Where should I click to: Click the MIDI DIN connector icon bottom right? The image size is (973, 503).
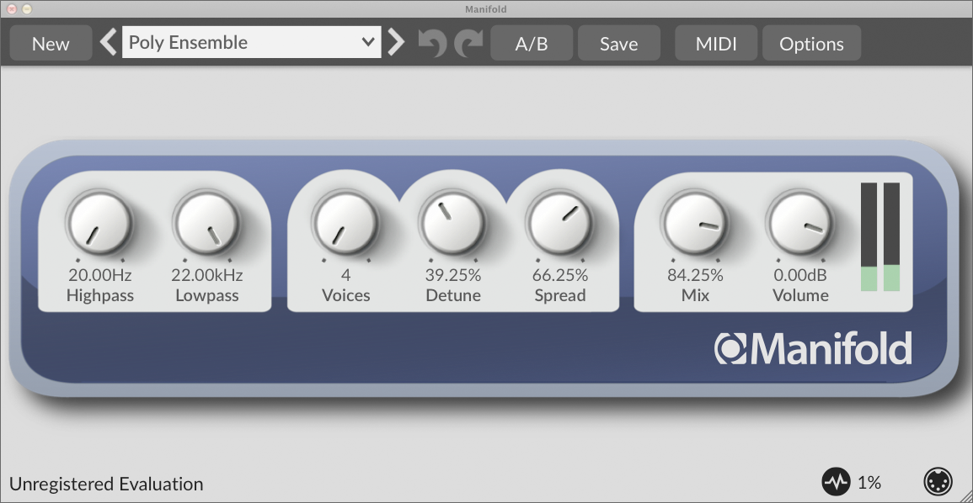point(938,482)
